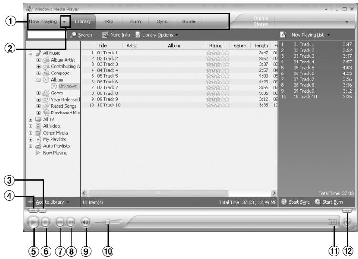Viewport: 358px width, 259px height.
Task: Click the Add to Library button
Action: pyautogui.click(x=49, y=202)
